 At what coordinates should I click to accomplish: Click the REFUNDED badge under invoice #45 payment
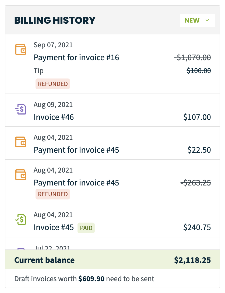coord(53,194)
